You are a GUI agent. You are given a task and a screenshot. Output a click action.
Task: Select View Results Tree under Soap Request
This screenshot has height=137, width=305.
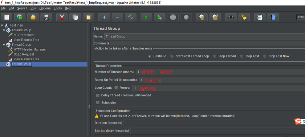coord(26,59)
